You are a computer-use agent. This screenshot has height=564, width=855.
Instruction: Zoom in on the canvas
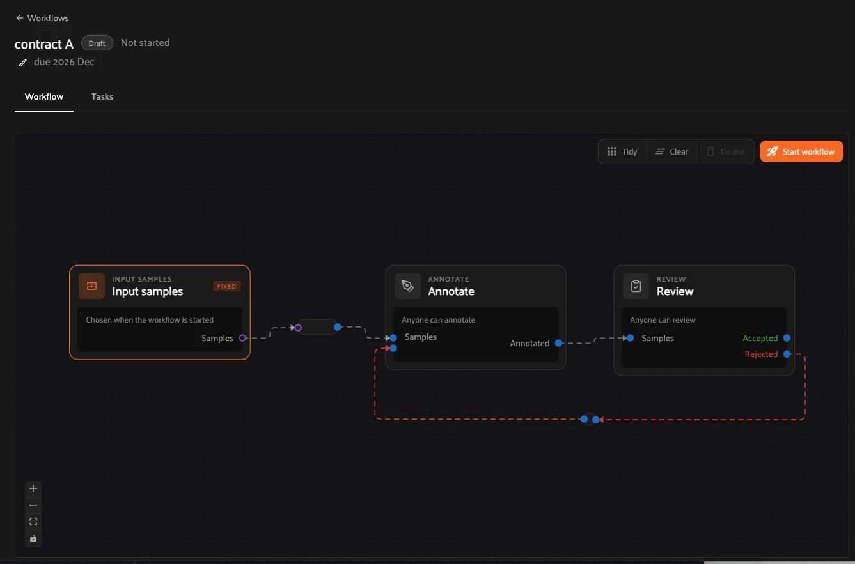pos(33,489)
